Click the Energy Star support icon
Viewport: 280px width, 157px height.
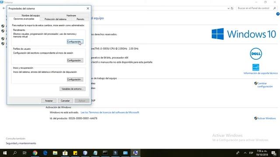(255, 67)
